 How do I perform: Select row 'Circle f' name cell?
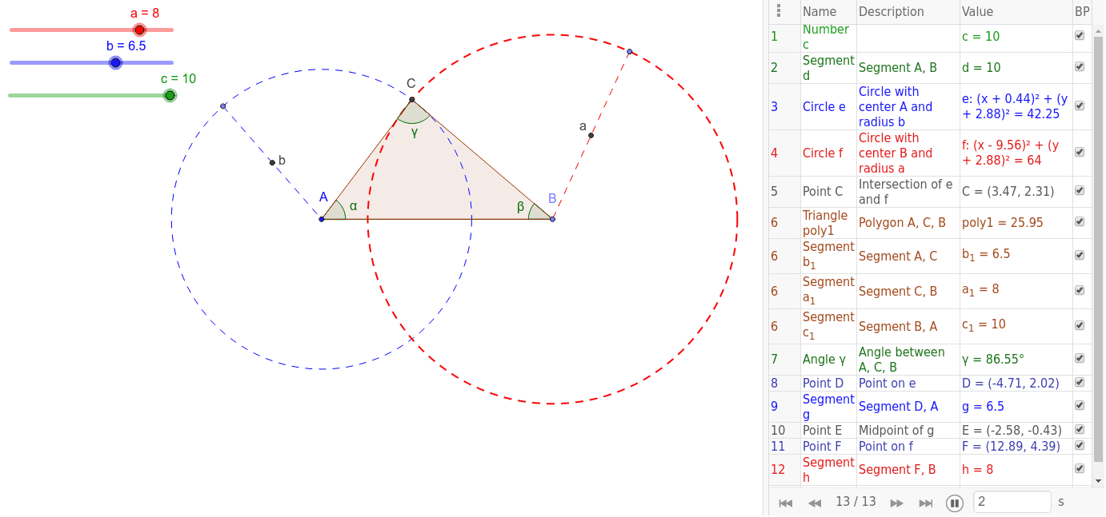[828, 153]
